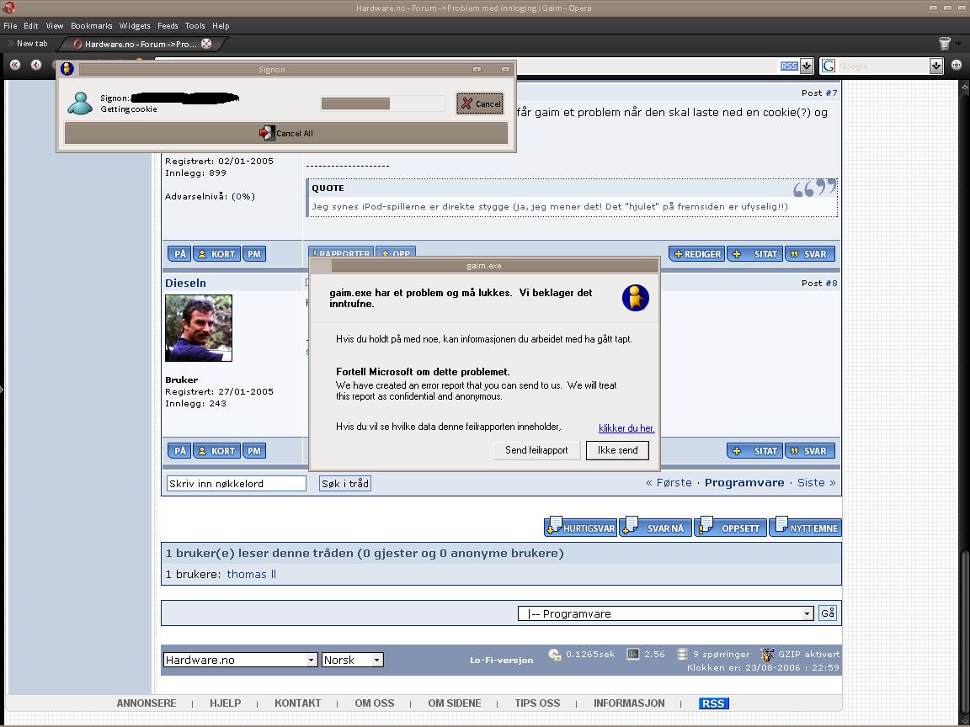Click the OPPSETT button

tap(731, 528)
